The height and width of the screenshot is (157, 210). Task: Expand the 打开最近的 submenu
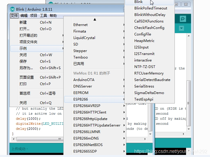(37, 35)
